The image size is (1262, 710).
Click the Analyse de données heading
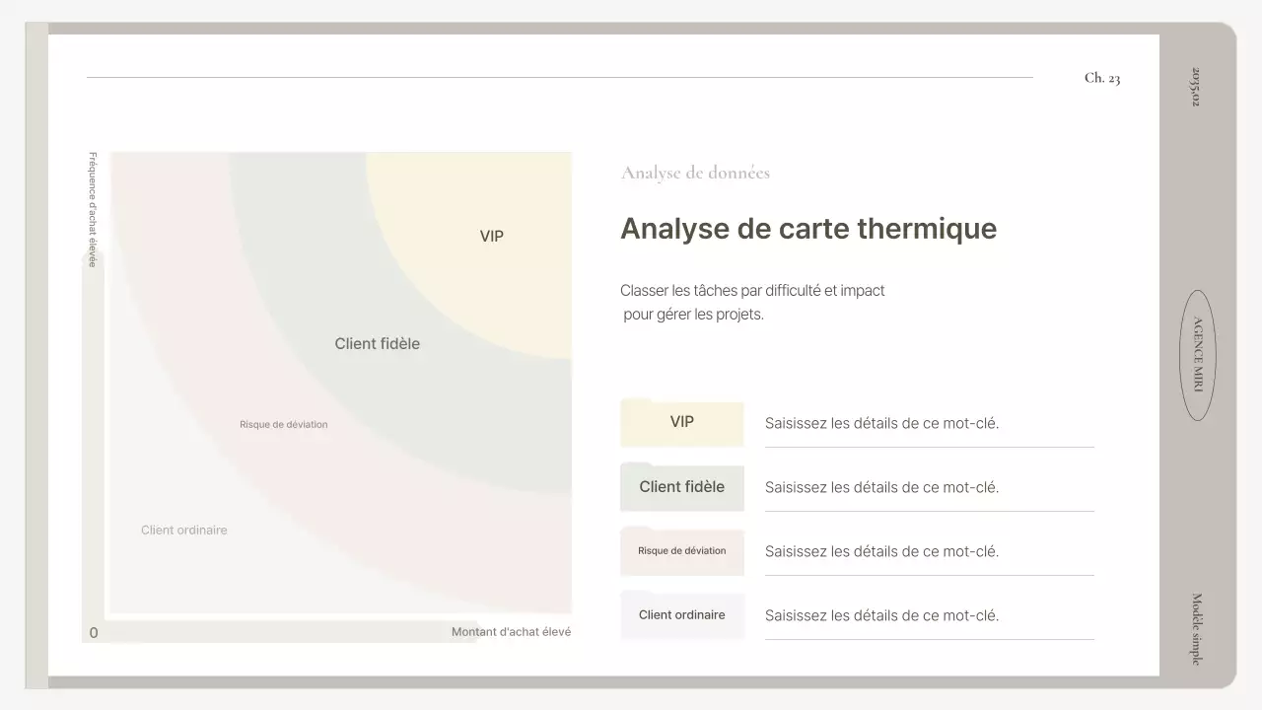pos(695,172)
